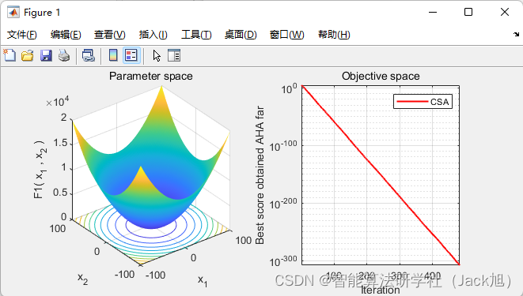Click the 3D surface plot peak

(161, 88)
